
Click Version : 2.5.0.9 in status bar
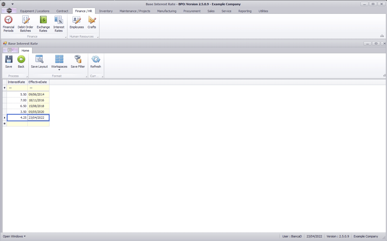(x=338, y=236)
